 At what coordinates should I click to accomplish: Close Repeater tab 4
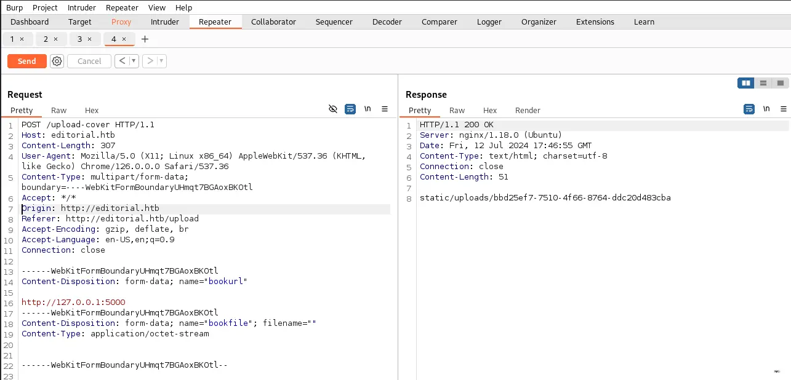click(124, 39)
